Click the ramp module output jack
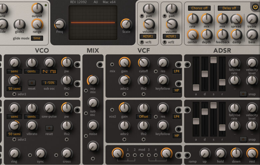The height and width of the screenshot is (165, 260). pyautogui.click(x=187, y=155)
